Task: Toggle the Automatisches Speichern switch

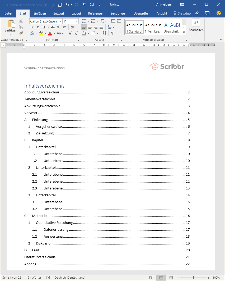Action: point(49,5)
